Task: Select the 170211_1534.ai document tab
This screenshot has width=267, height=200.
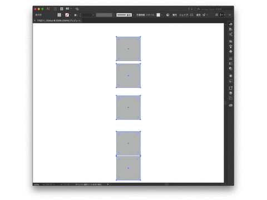Action: 58,21
